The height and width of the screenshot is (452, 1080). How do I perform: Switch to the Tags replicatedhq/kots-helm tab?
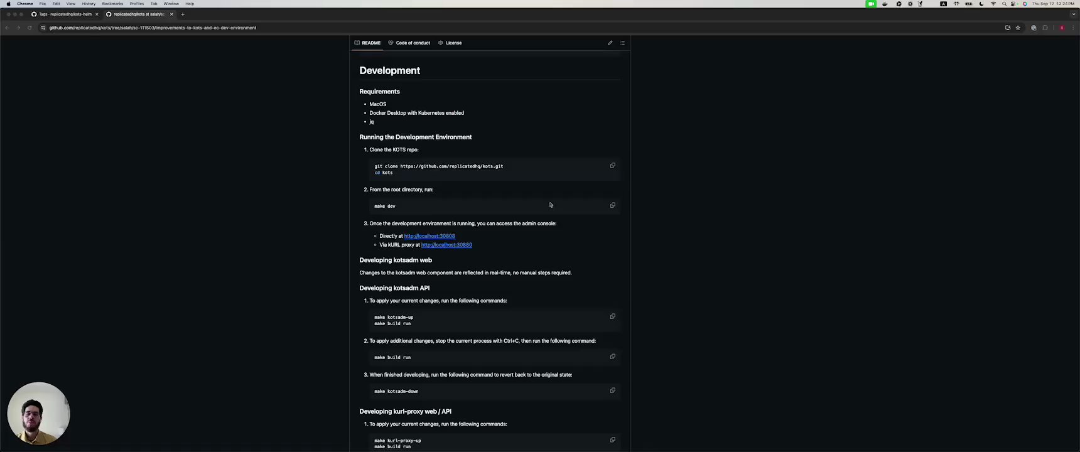click(65, 14)
